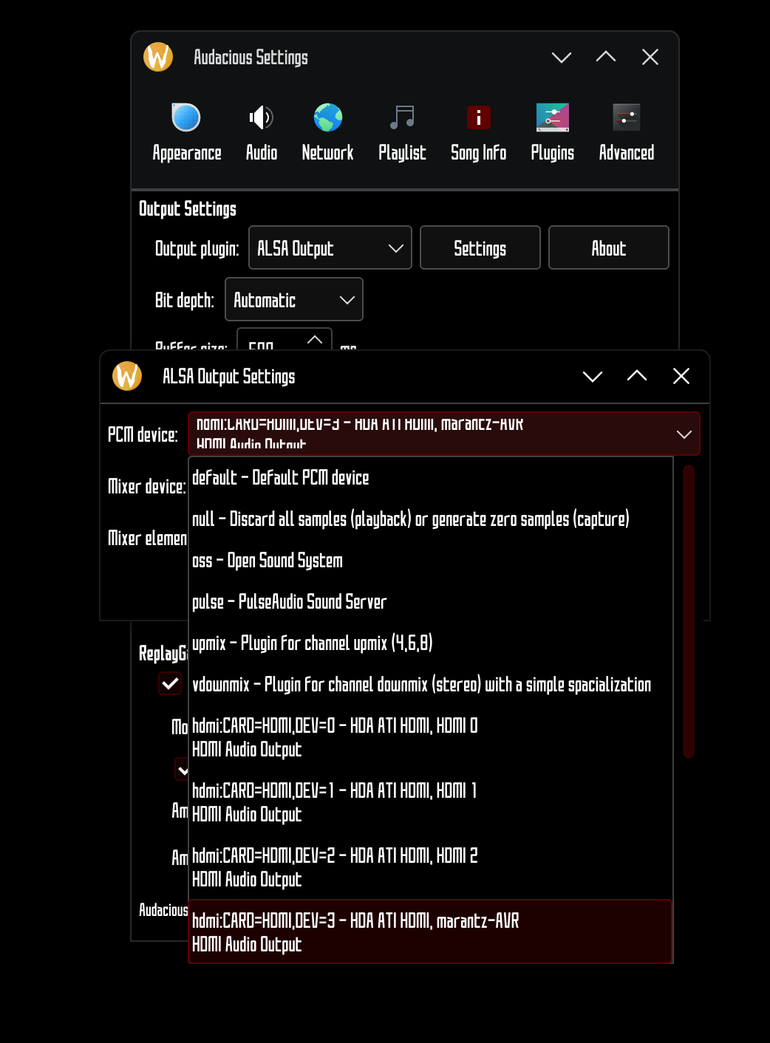Select hdmi:CARD=HDMI,DEV=1 HDMI 1 option

(x=431, y=802)
